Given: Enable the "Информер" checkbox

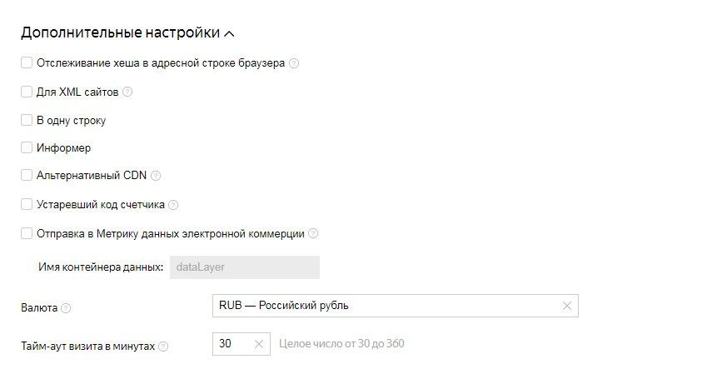Looking at the screenshot, I should tap(27, 147).
